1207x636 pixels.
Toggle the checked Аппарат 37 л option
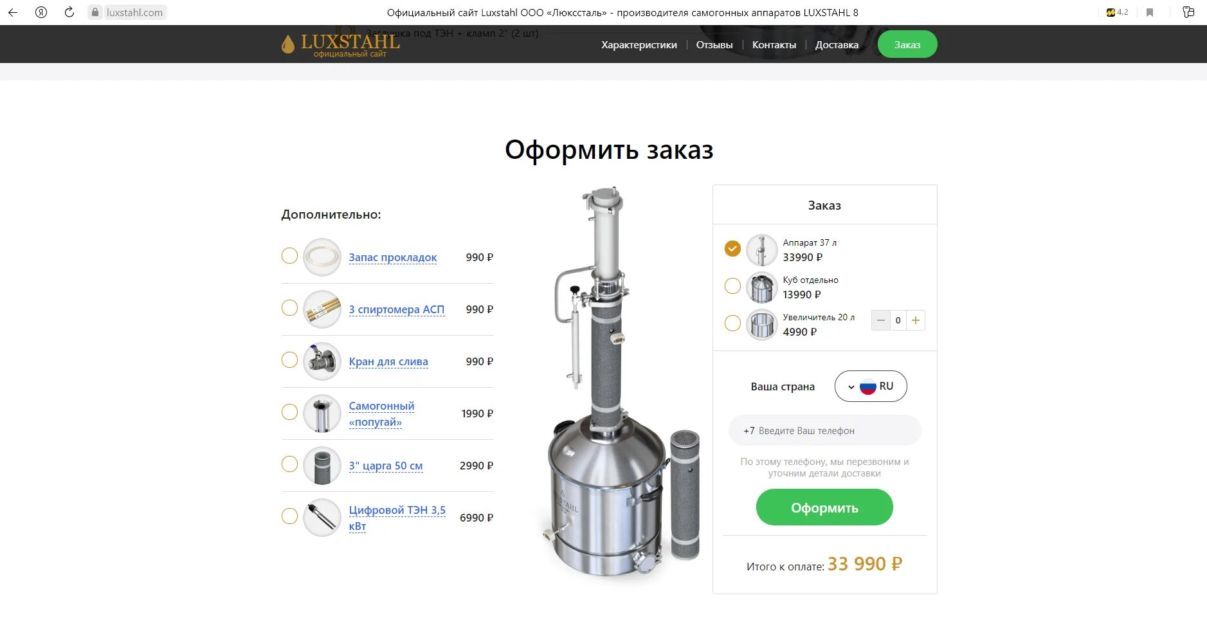732,248
